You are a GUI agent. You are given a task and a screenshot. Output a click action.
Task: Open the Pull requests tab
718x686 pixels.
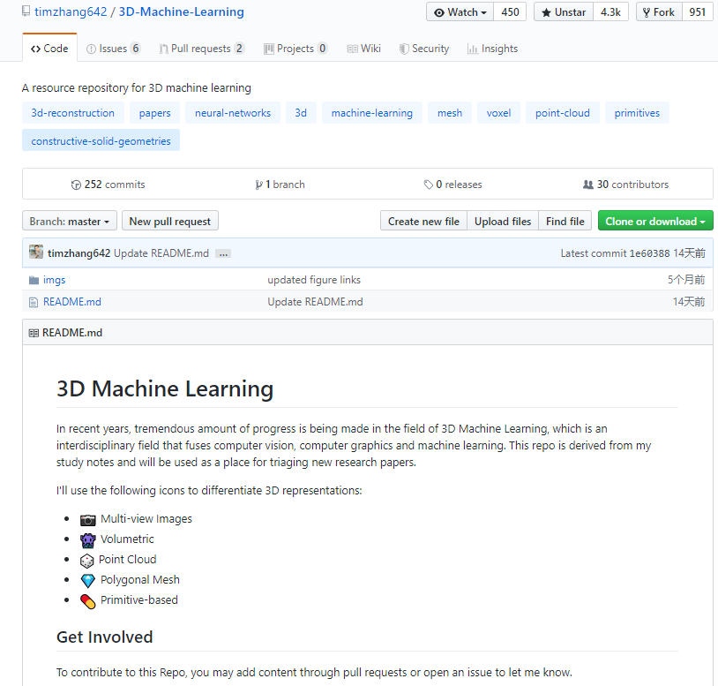pyautogui.click(x=202, y=49)
